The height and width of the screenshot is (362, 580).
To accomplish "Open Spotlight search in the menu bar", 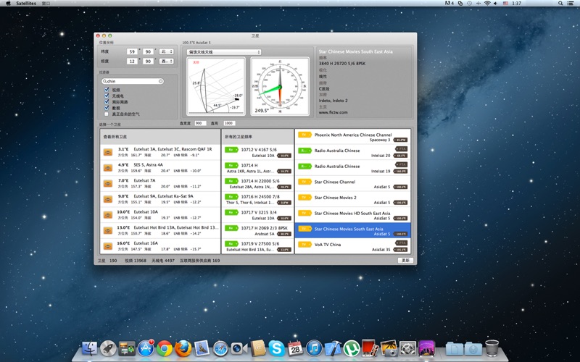I will 560,3.
